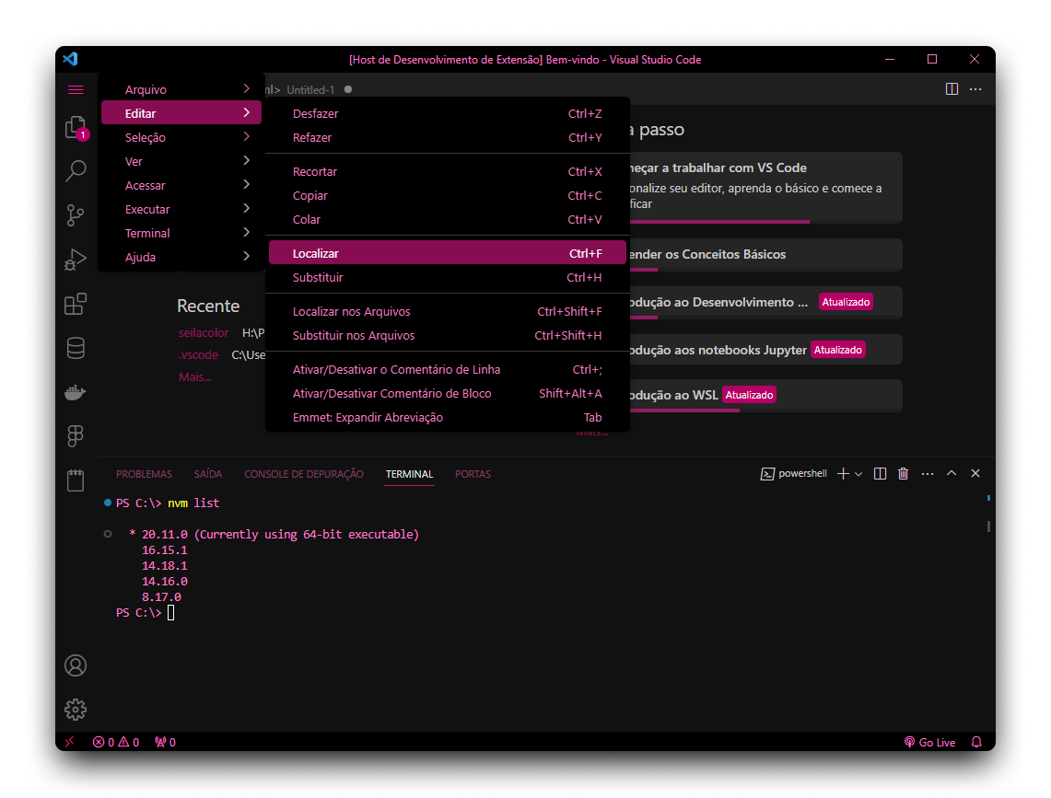The width and height of the screenshot is (1051, 798).
Task: Close the terminal panel
Action: tap(975, 474)
